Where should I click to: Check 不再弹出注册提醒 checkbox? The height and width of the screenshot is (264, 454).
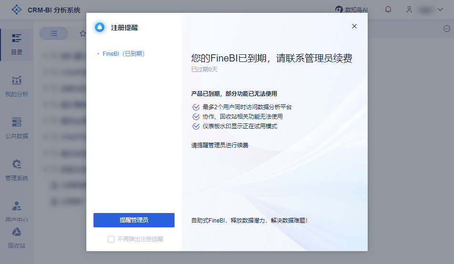(111, 239)
